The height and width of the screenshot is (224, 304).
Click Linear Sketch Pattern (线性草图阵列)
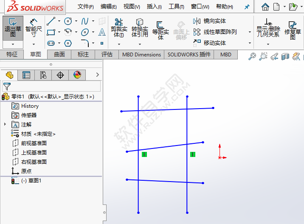coord(215,32)
